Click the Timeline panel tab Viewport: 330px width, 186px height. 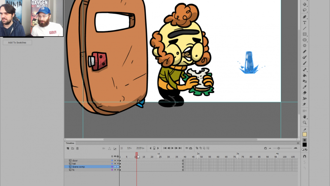70,143
